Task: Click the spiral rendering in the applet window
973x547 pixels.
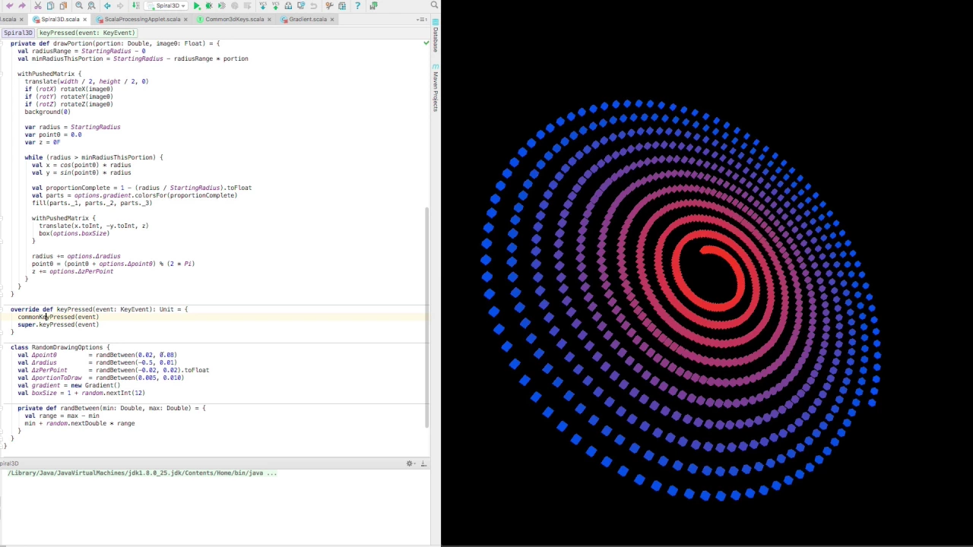Action: [682, 300]
